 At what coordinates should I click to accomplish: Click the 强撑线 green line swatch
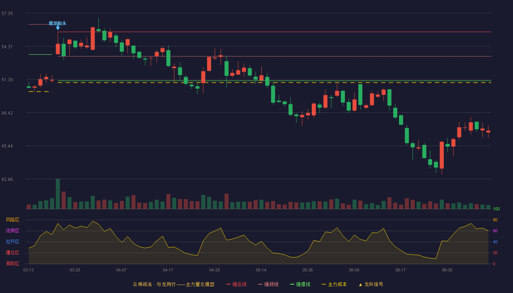click(292, 284)
